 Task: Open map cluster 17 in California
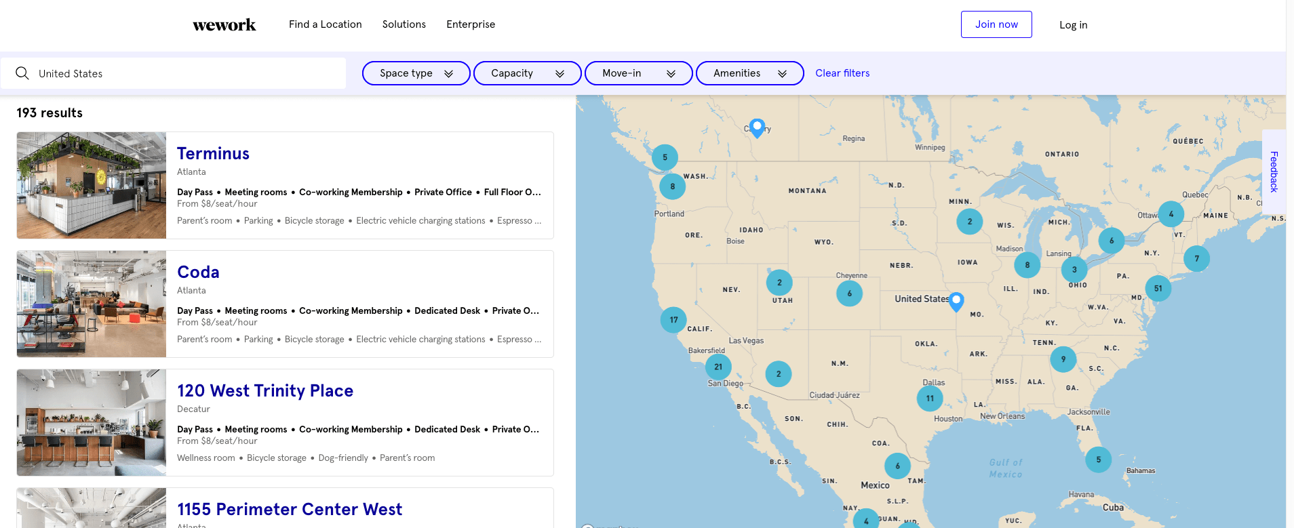673,320
